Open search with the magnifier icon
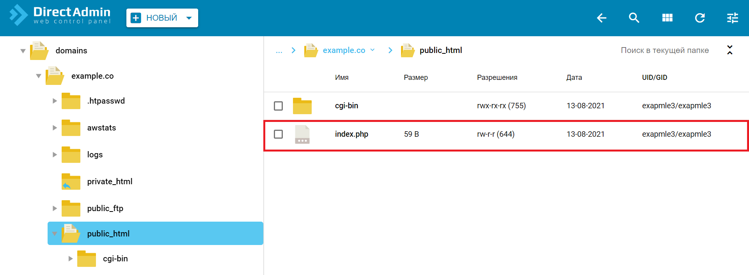Viewport: 749px width, 275px height. click(634, 18)
